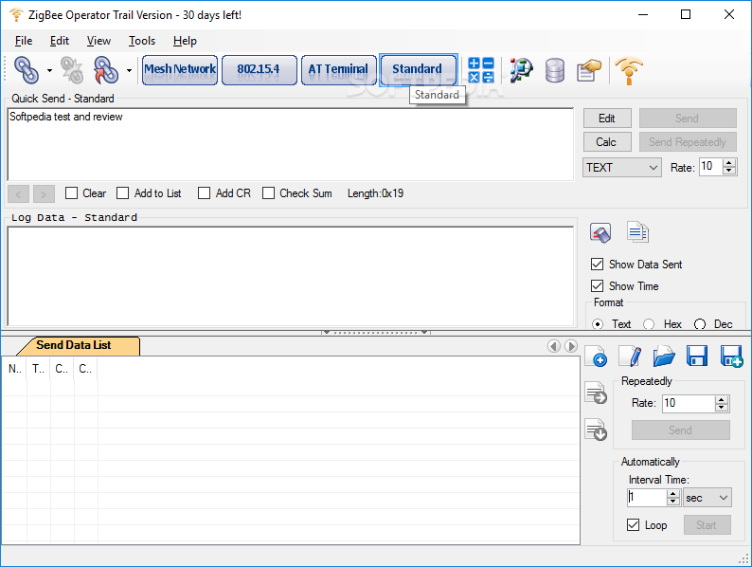Enable the Add CR checkbox
The height and width of the screenshot is (567, 752).
click(x=205, y=193)
